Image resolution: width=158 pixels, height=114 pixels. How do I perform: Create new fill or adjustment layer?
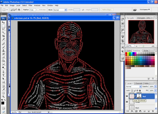[x=140, y=111]
